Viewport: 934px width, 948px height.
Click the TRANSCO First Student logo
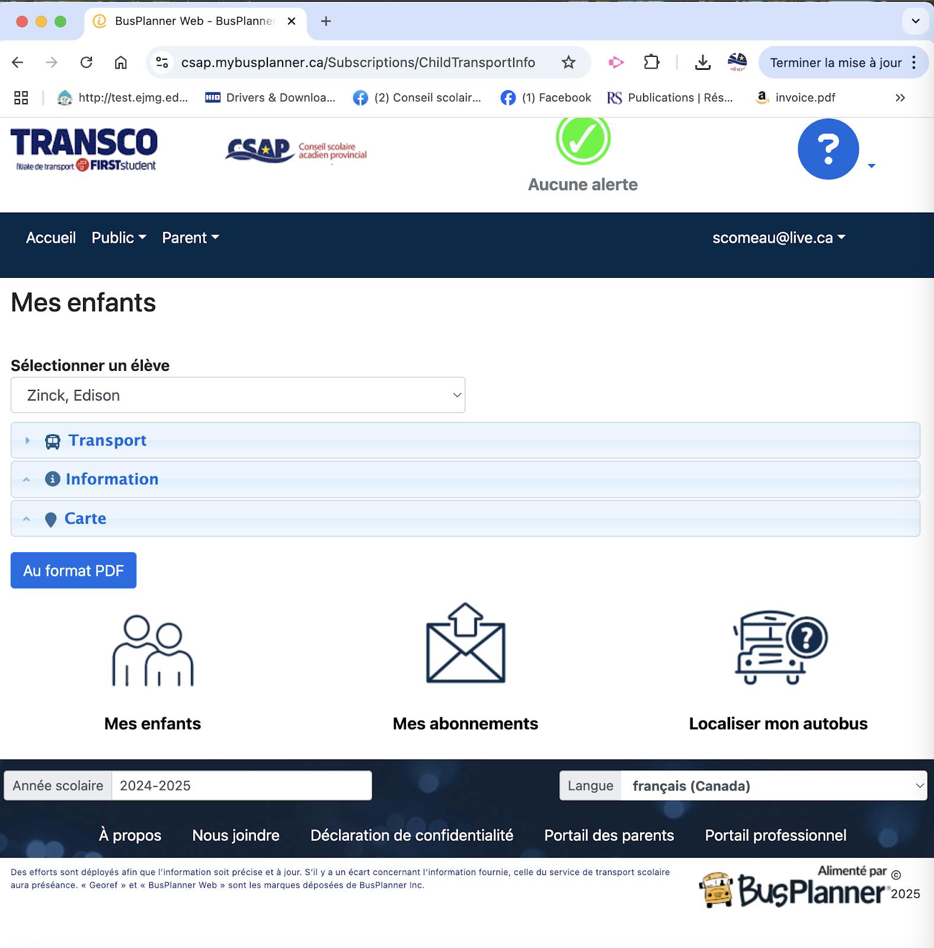tap(84, 150)
